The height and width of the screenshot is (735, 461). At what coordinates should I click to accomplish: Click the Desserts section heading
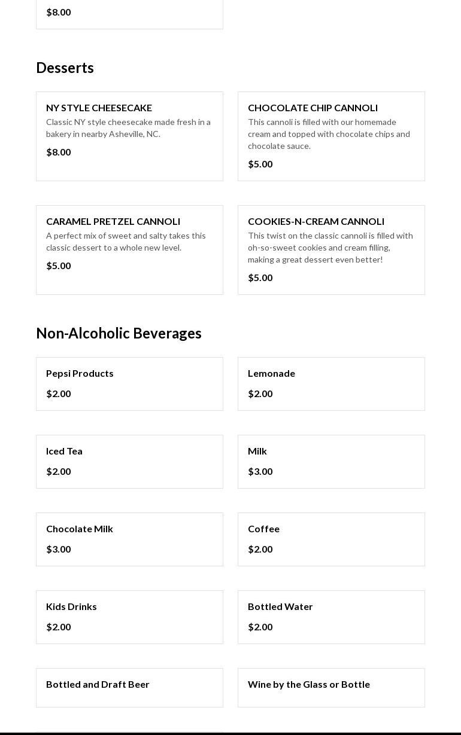65,68
